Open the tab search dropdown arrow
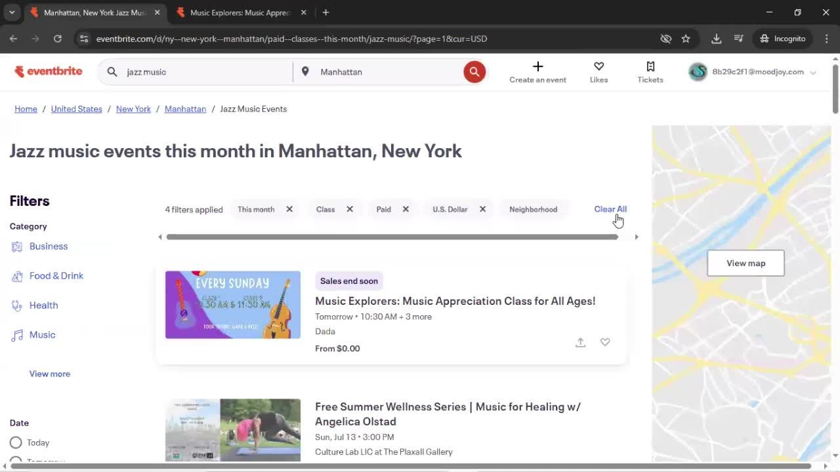 pos(12,12)
